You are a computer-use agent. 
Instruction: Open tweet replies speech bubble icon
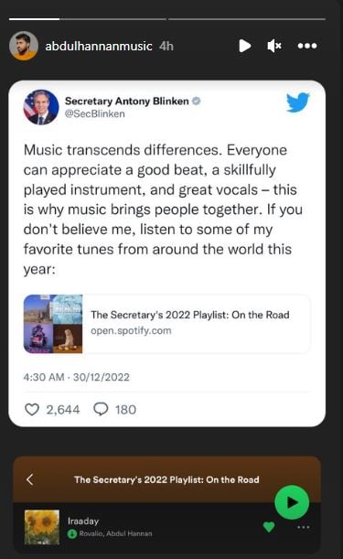click(x=101, y=409)
